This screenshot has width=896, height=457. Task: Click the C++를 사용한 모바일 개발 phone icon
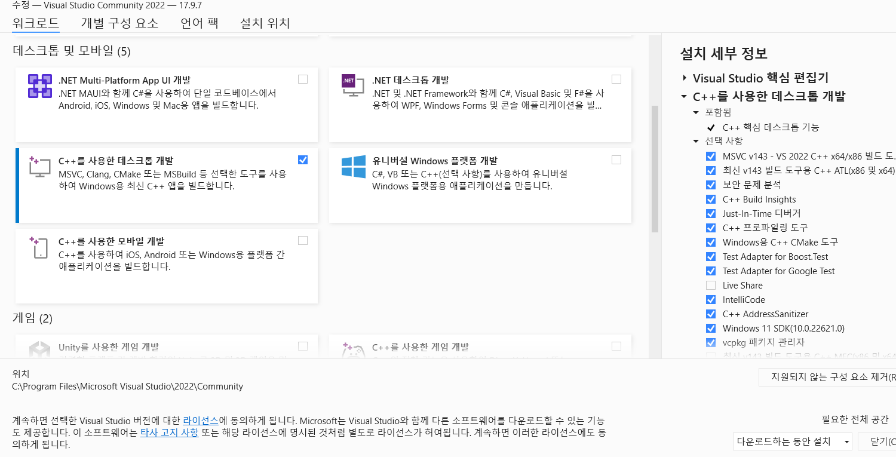[x=39, y=247]
